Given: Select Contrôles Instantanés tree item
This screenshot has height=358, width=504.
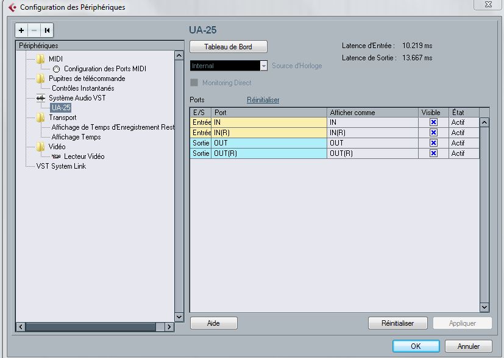Looking at the screenshot, I should [x=83, y=88].
